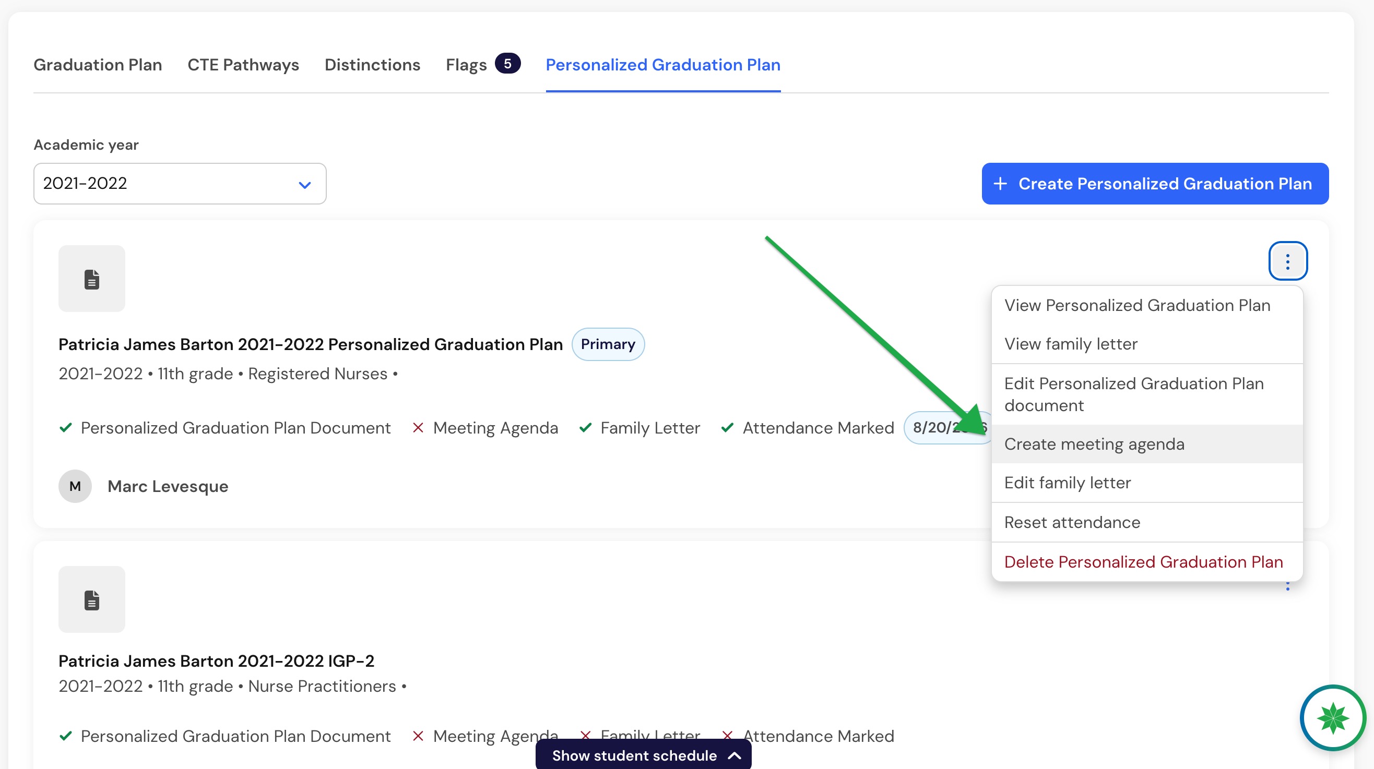
Task: Click the plus icon in Create plan button
Action: pos(1001,184)
